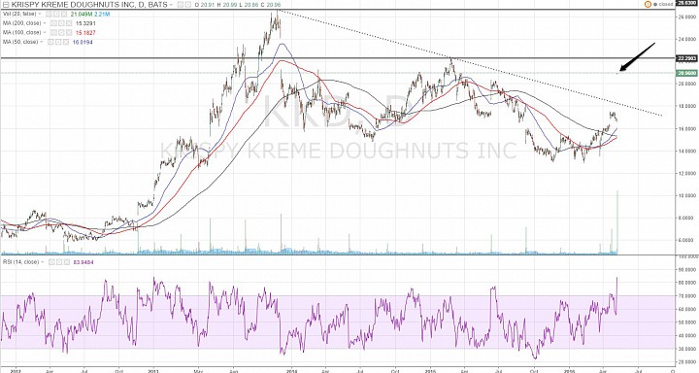Hide the Vol (20, false) indicator

point(49,14)
